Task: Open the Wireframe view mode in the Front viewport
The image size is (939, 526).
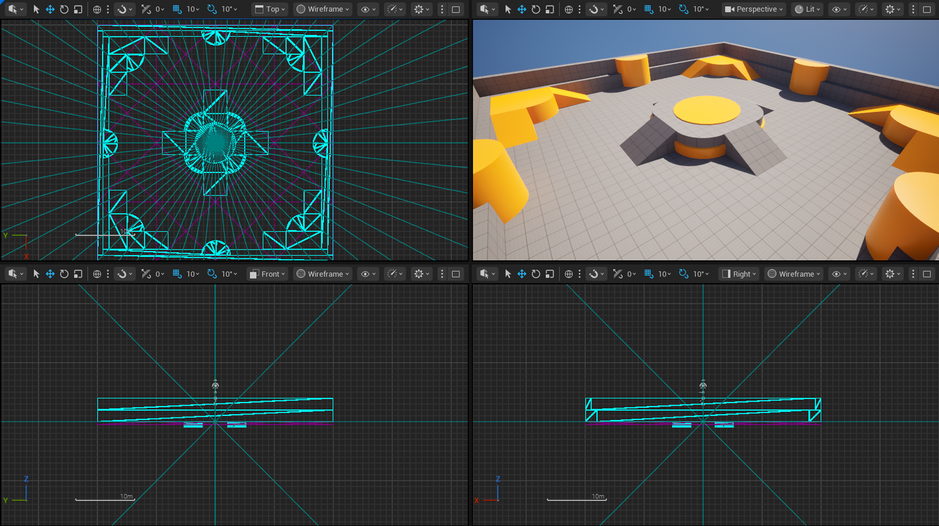Action: click(323, 274)
